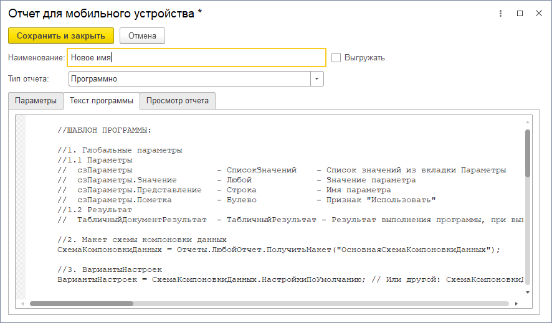Focus the Наименование input field

[196, 58]
